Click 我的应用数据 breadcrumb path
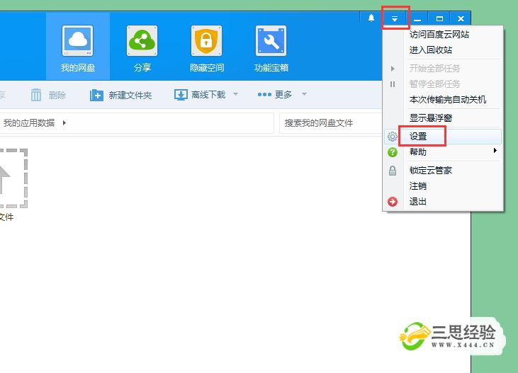The image size is (518, 373). [29, 122]
